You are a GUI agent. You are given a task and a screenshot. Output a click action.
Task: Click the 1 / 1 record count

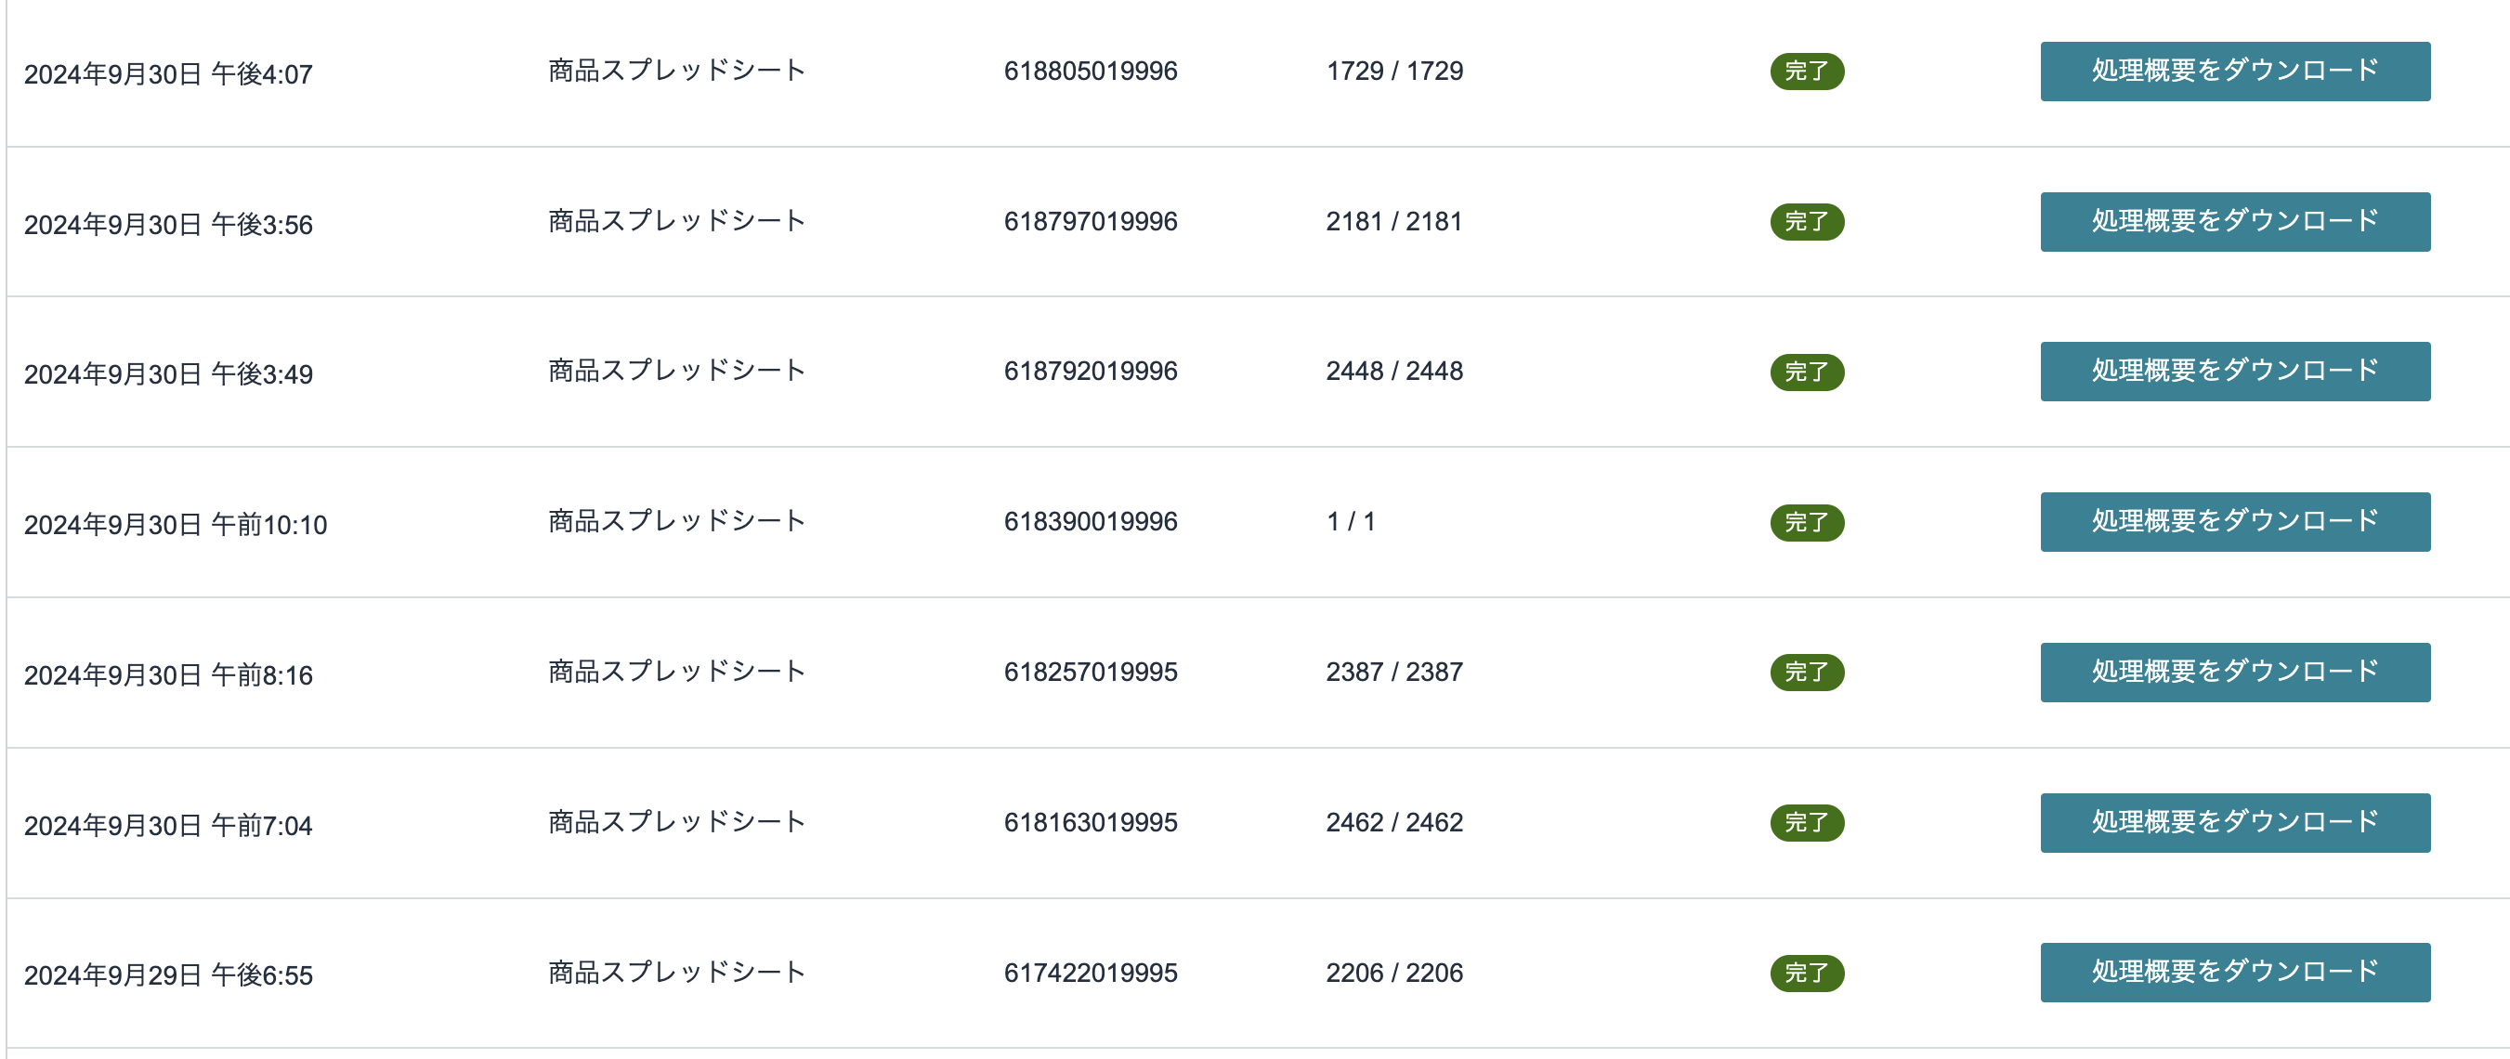click(x=1351, y=521)
